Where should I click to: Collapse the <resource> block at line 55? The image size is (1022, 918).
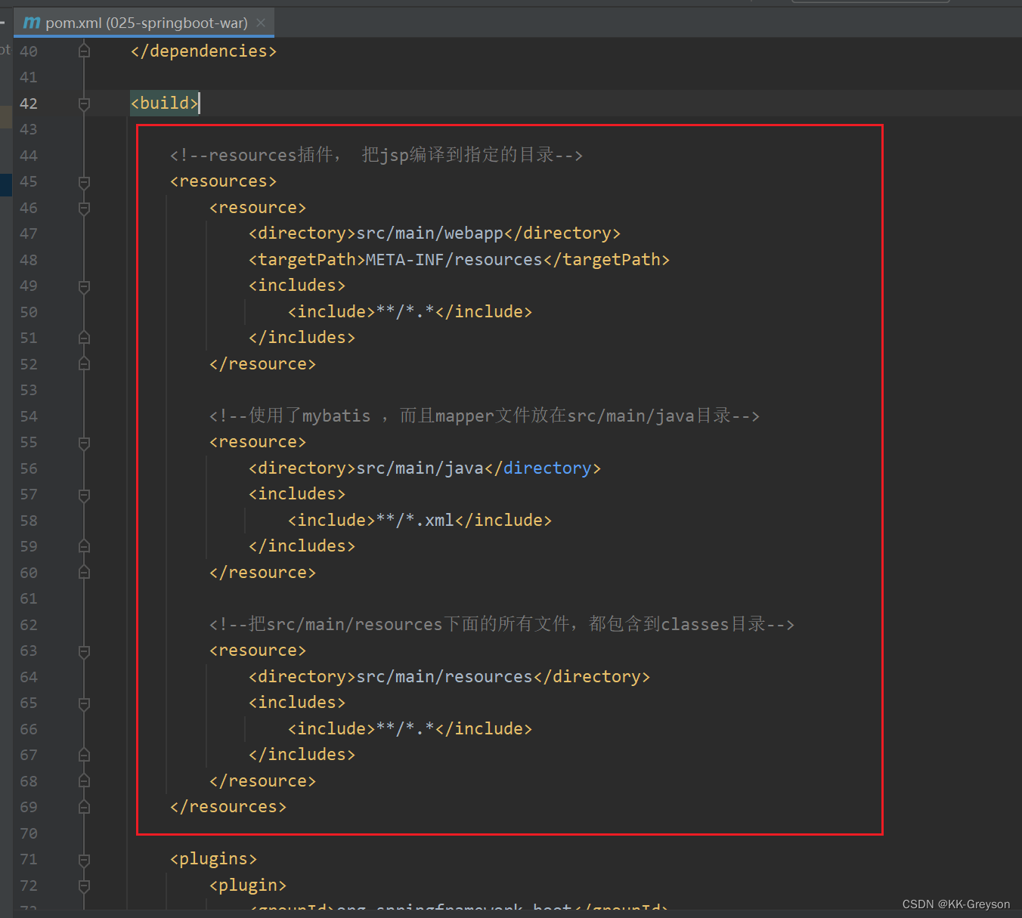coord(84,443)
